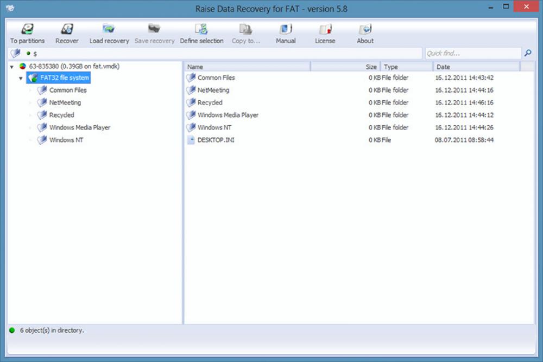
Task: Select the Recover toolbar icon
Action: (x=67, y=31)
